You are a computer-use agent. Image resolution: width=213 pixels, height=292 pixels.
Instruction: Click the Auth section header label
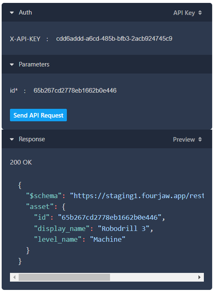[25, 12]
